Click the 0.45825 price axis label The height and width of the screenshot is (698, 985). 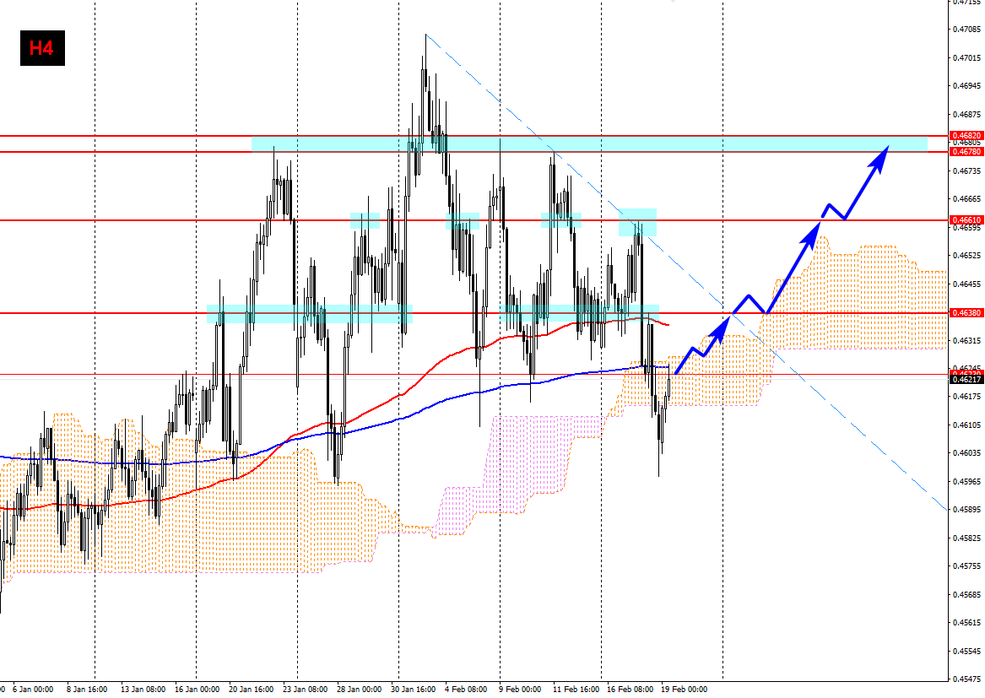(966, 538)
